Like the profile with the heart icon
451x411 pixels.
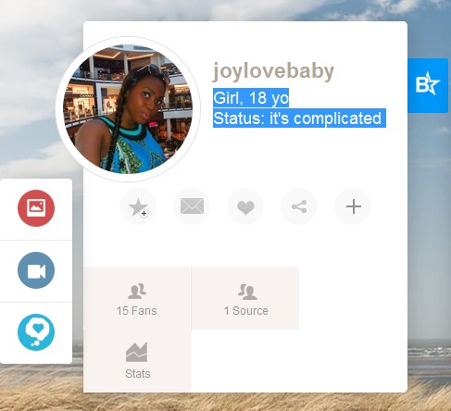pos(245,206)
